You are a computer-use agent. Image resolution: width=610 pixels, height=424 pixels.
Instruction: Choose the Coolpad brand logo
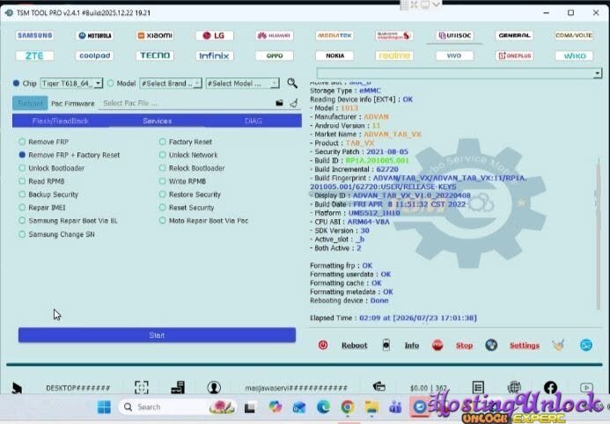(95, 55)
